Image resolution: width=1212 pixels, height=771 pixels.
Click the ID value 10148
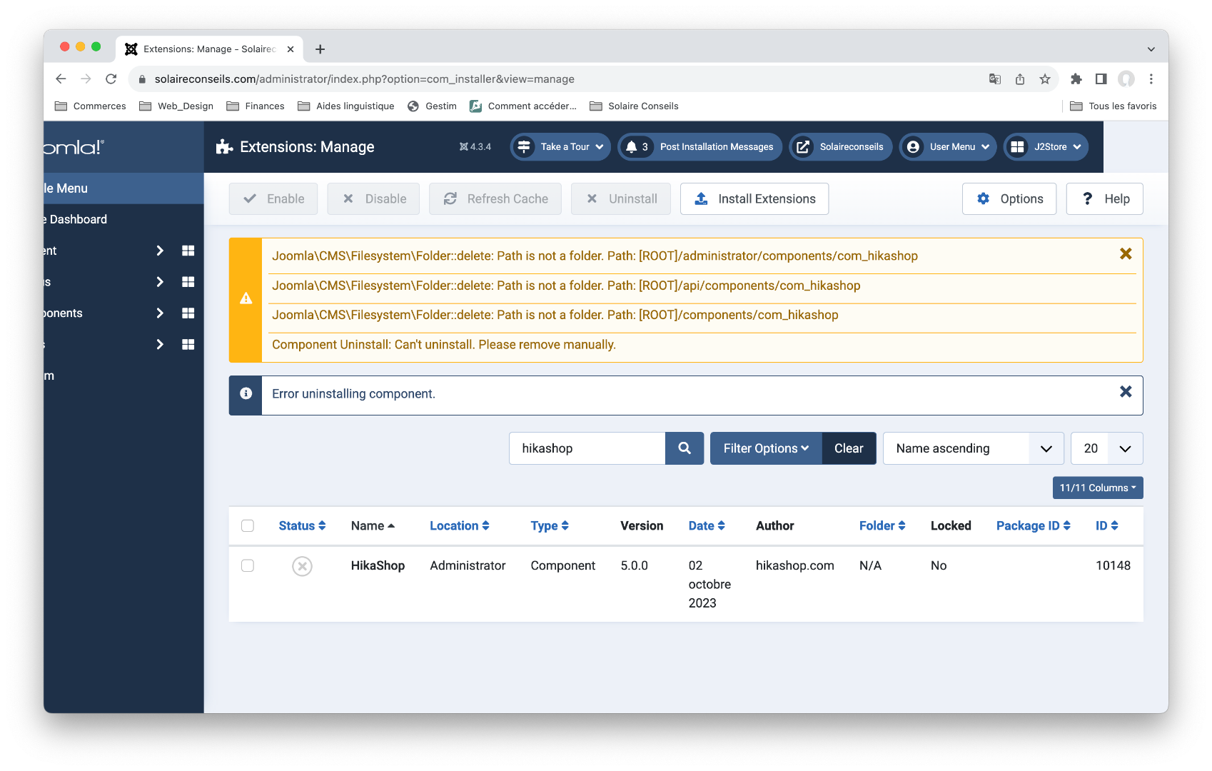click(1113, 566)
